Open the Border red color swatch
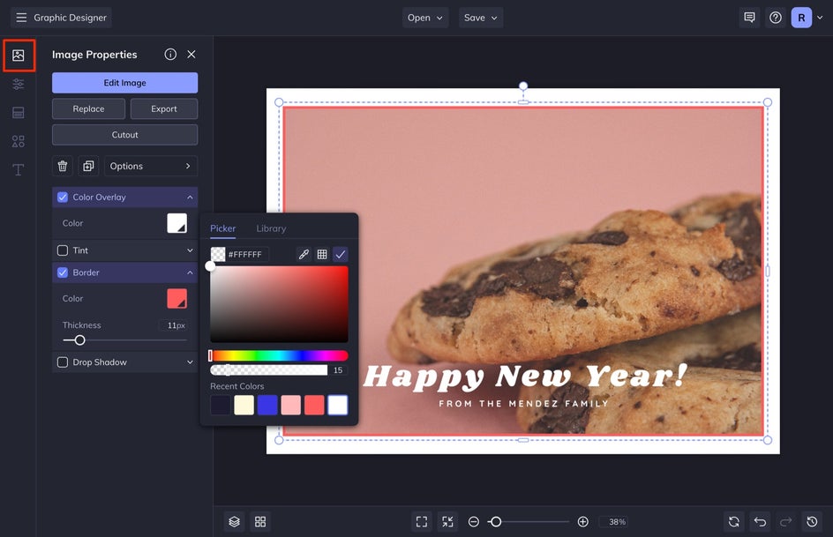This screenshot has height=537, width=833. pos(176,298)
